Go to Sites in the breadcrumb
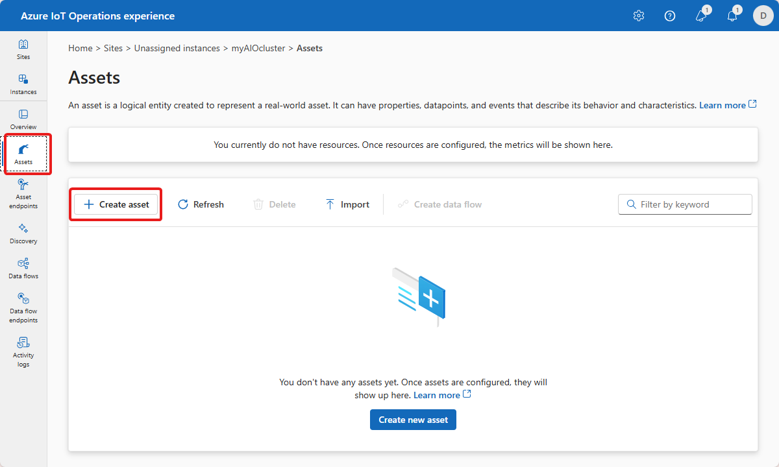 [113, 48]
